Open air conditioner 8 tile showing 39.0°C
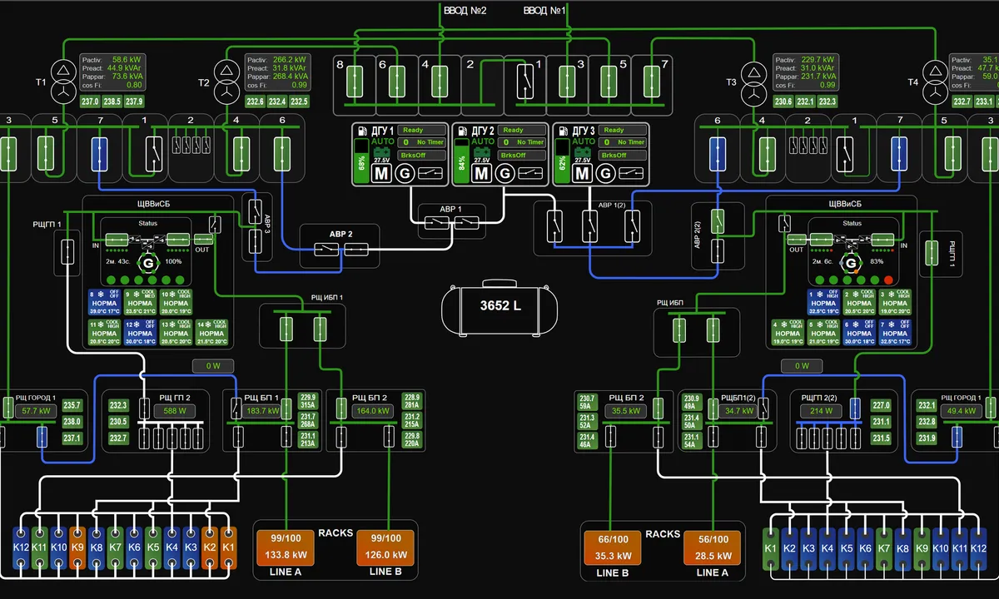 [104, 302]
